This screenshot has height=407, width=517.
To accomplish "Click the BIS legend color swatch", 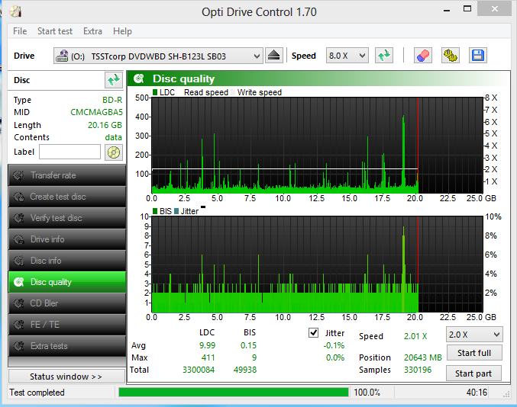I will tap(155, 211).
